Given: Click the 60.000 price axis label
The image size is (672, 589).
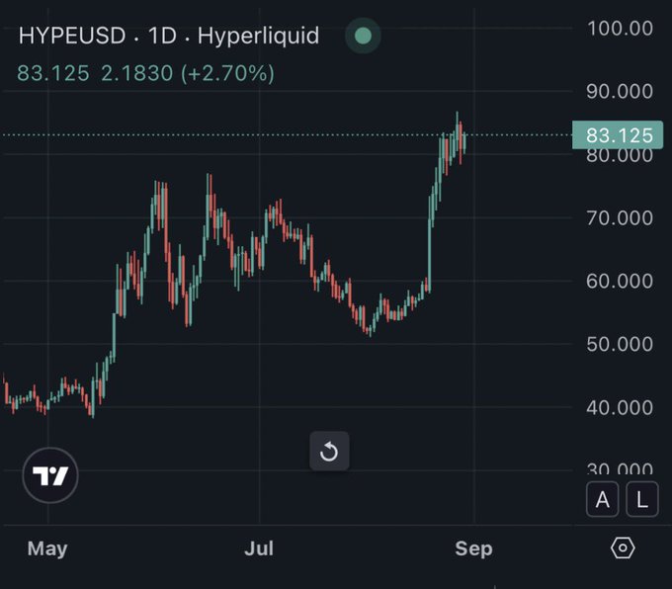Looking at the screenshot, I should pyautogui.click(x=620, y=282).
